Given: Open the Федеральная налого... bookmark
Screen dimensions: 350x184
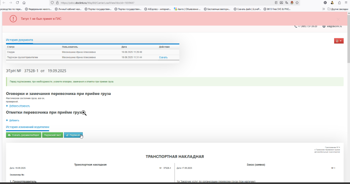Looking at the screenshot, I should point(38,9).
